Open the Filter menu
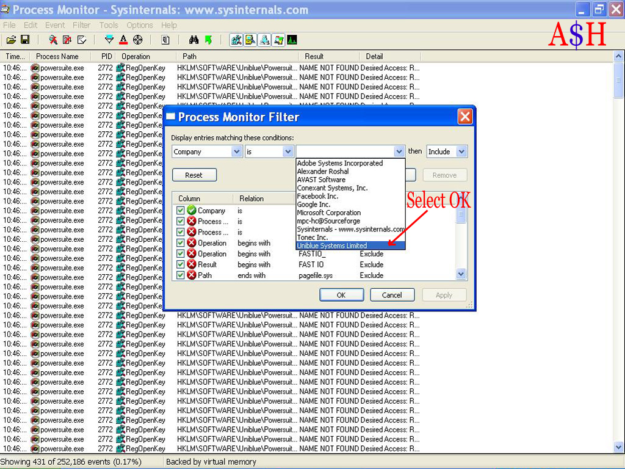 click(82, 25)
